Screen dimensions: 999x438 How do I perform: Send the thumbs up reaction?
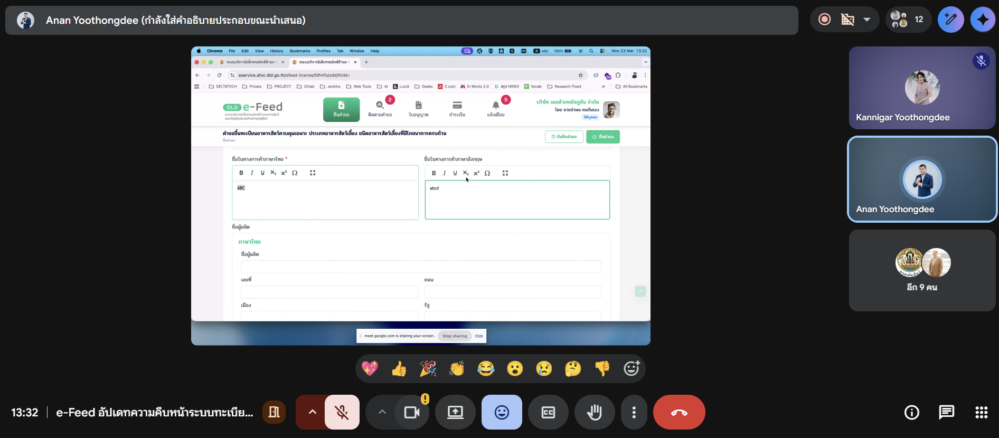tap(399, 368)
